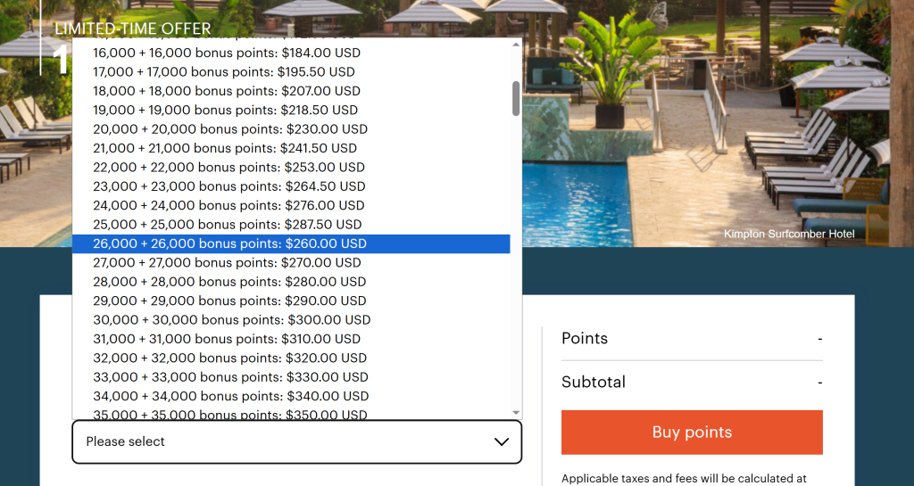914x486 pixels.
Task: Choose 22,000 + 22,000 bonus points: $253.00
Action: coord(228,167)
